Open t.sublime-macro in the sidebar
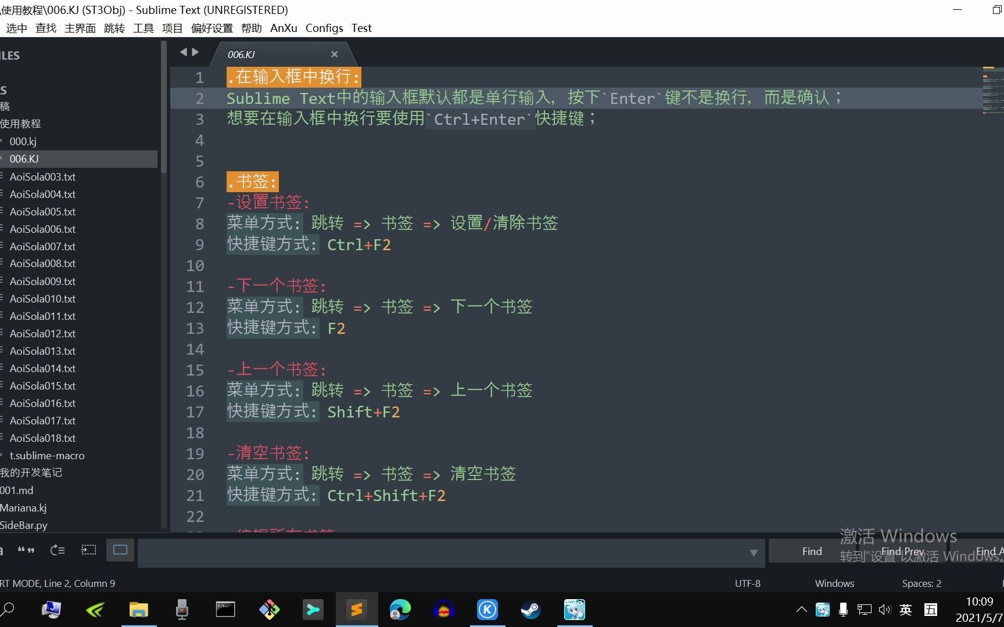 point(78,455)
